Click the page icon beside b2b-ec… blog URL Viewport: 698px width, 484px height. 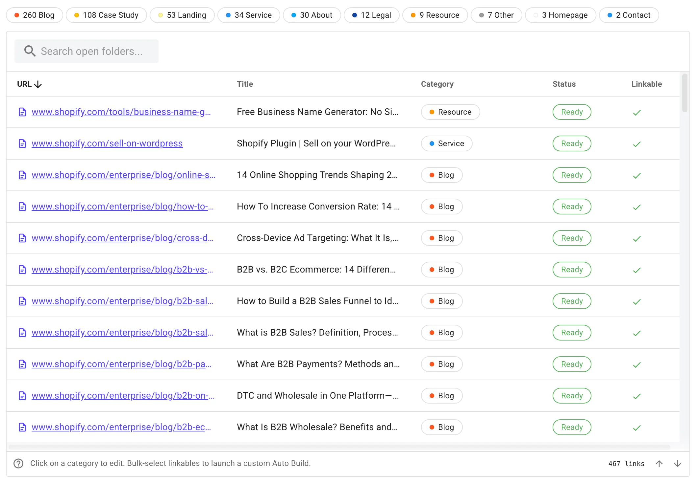coord(22,427)
